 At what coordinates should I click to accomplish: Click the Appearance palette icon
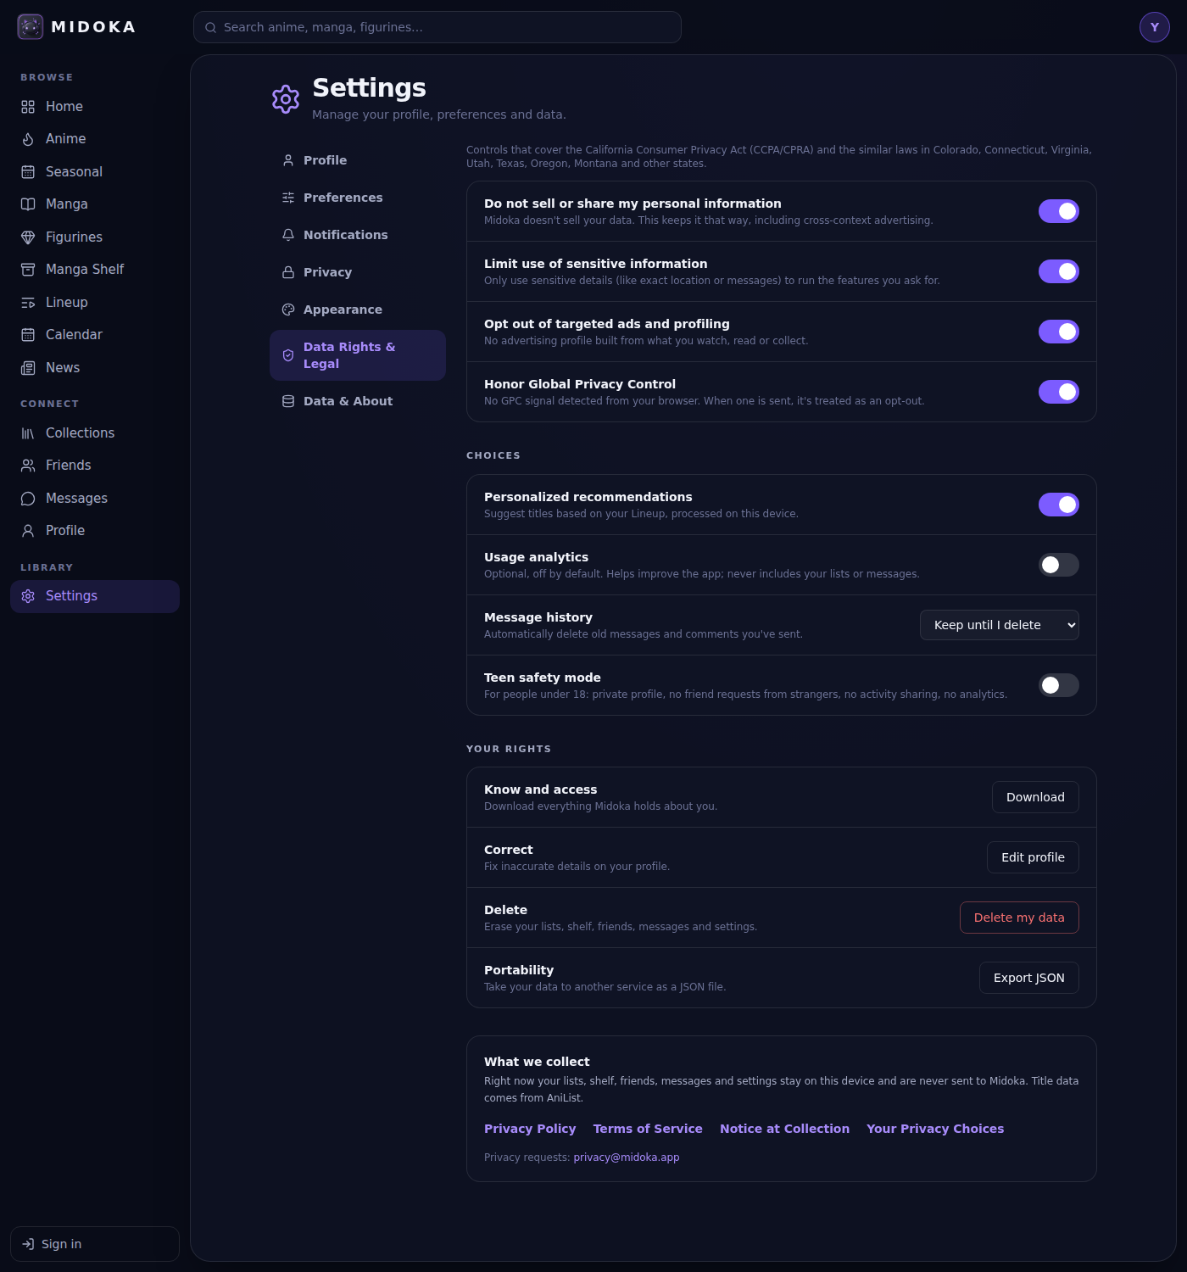pyautogui.click(x=288, y=310)
